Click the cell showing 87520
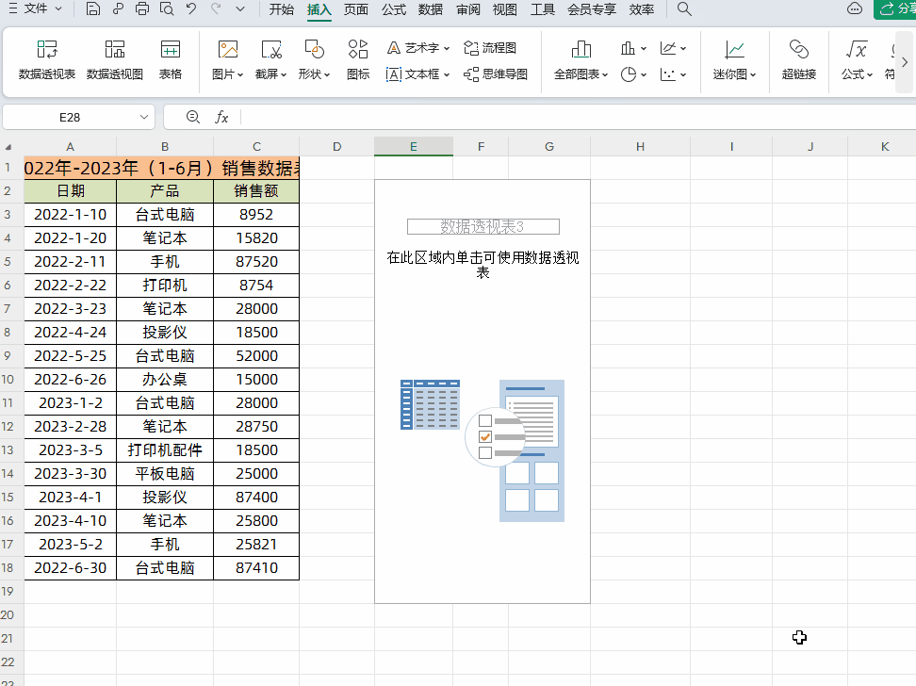Image resolution: width=916 pixels, height=686 pixels. 256,261
